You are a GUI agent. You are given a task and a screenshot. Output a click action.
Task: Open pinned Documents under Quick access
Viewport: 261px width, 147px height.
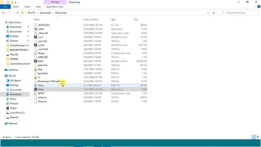click(x=16, y=31)
